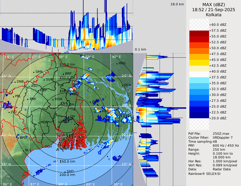Click the BRP station marker
This screenshot has width=241, height=186.
[x=64, y=74]
